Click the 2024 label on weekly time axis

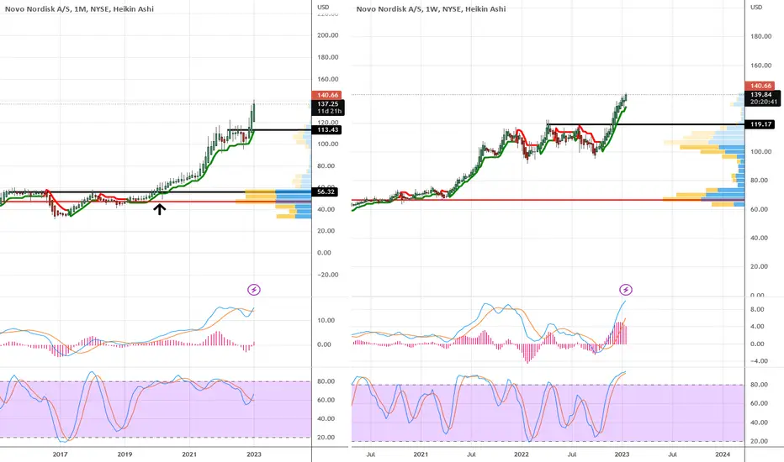[x=723, y=454]
